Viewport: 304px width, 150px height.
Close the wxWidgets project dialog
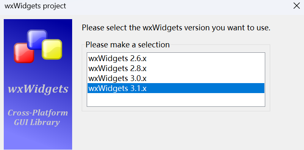click(x=296, y=6)
